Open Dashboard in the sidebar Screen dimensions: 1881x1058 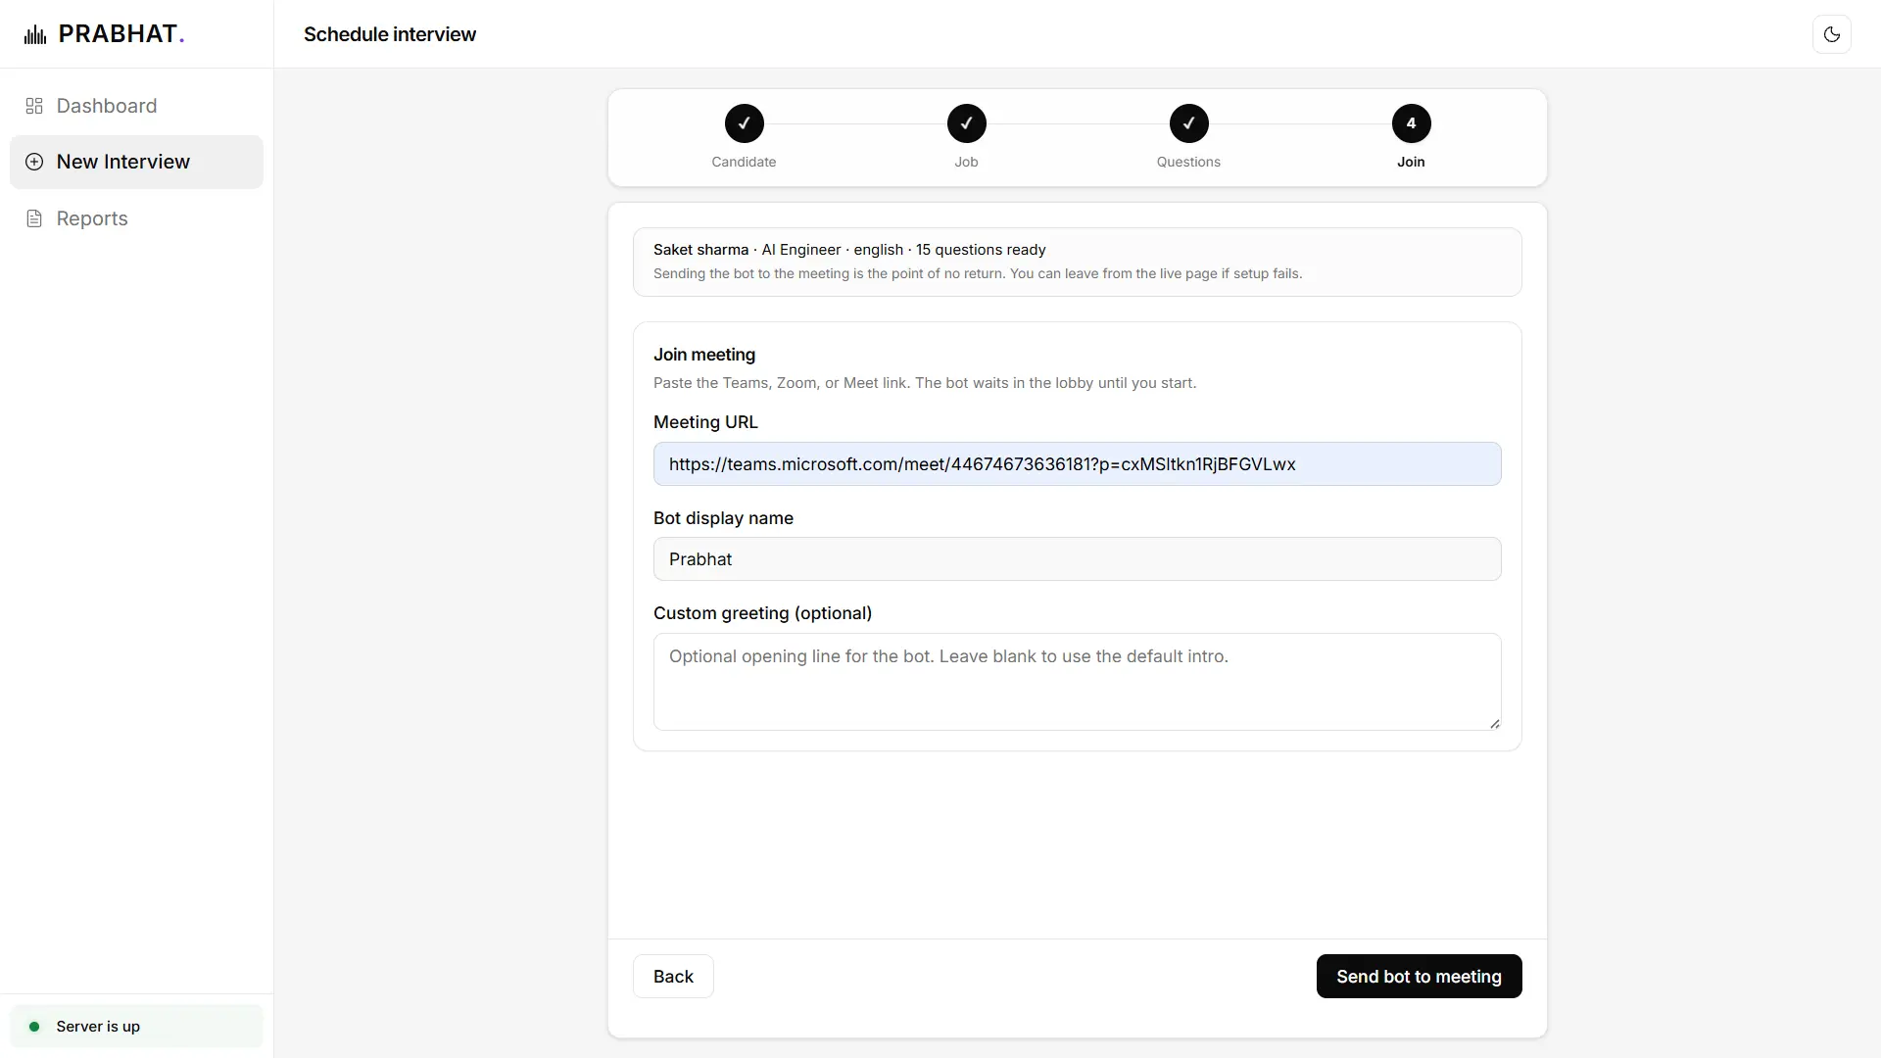[x=136, y=106]
